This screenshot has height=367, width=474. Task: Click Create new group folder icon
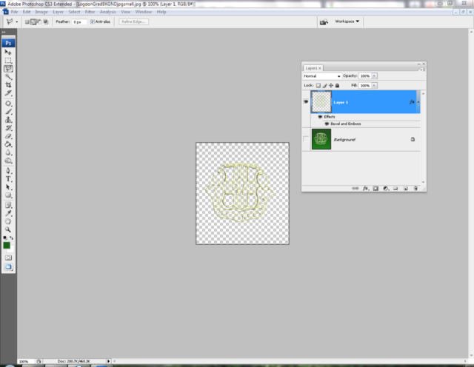[x=395, y=189]
